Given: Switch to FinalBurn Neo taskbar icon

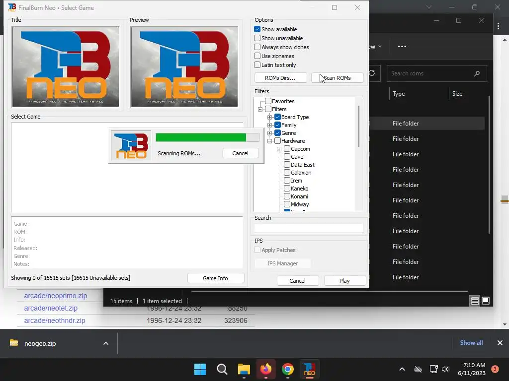Looking at the screenshot, I should coord(309,369).
